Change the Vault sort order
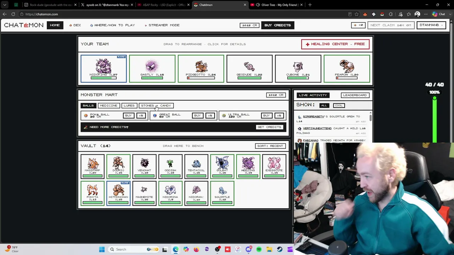Viewport: 454px width, 255px height. [x=270, y=146]
